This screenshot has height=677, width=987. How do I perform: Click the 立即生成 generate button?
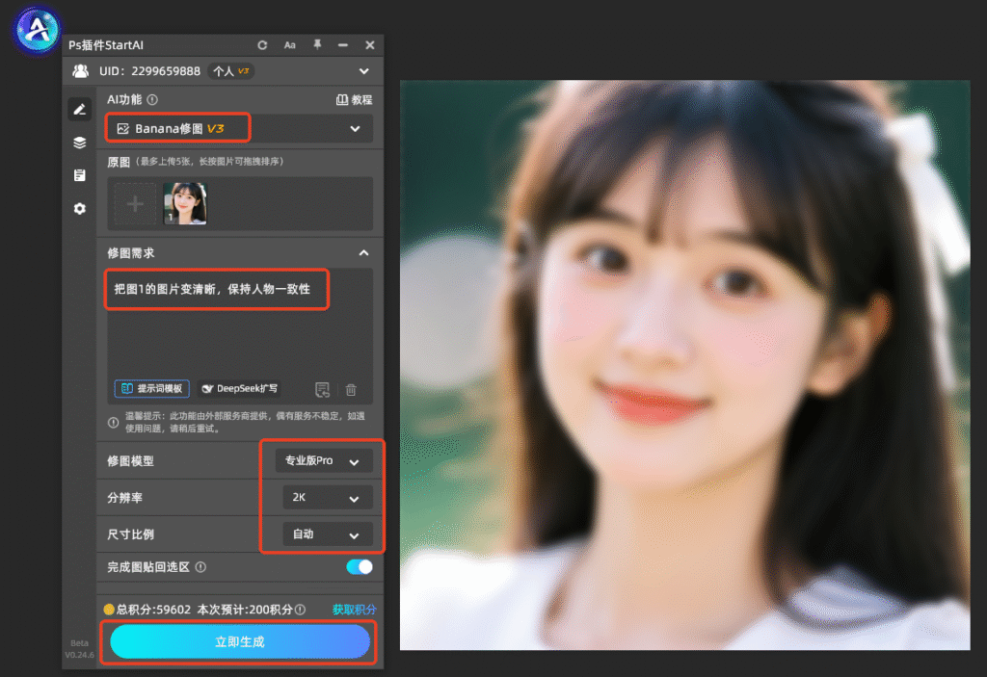[x=240, y=641]
